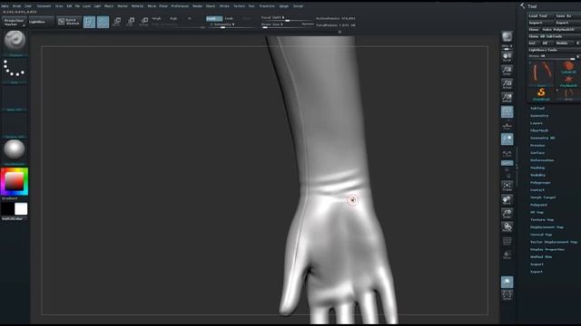Toggle the Zadd mode button
Screen dimensions: 581x326
214,18
